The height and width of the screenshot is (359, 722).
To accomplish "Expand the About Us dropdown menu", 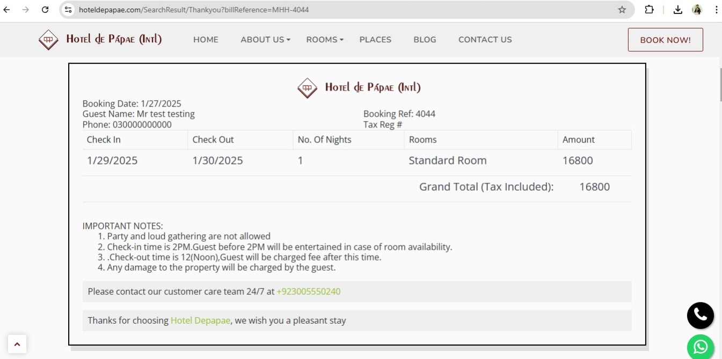I will (x=265, y=40).
